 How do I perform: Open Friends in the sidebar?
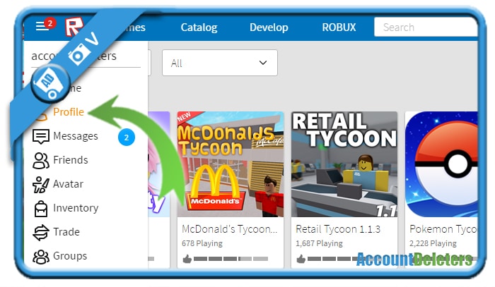coord(71,160)
